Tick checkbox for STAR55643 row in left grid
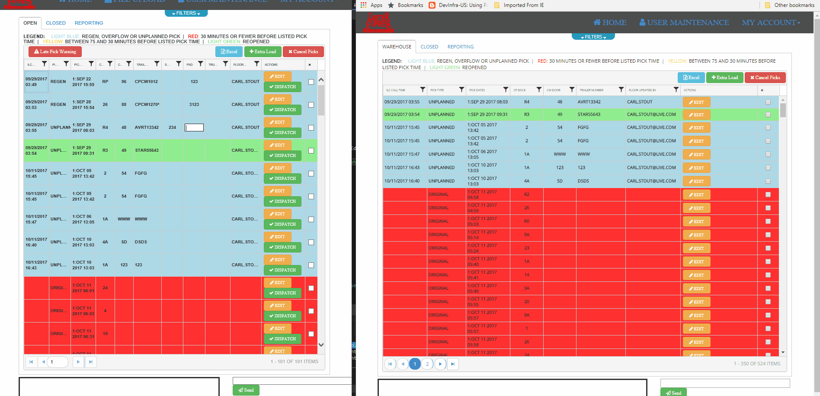 pos(311,150)
